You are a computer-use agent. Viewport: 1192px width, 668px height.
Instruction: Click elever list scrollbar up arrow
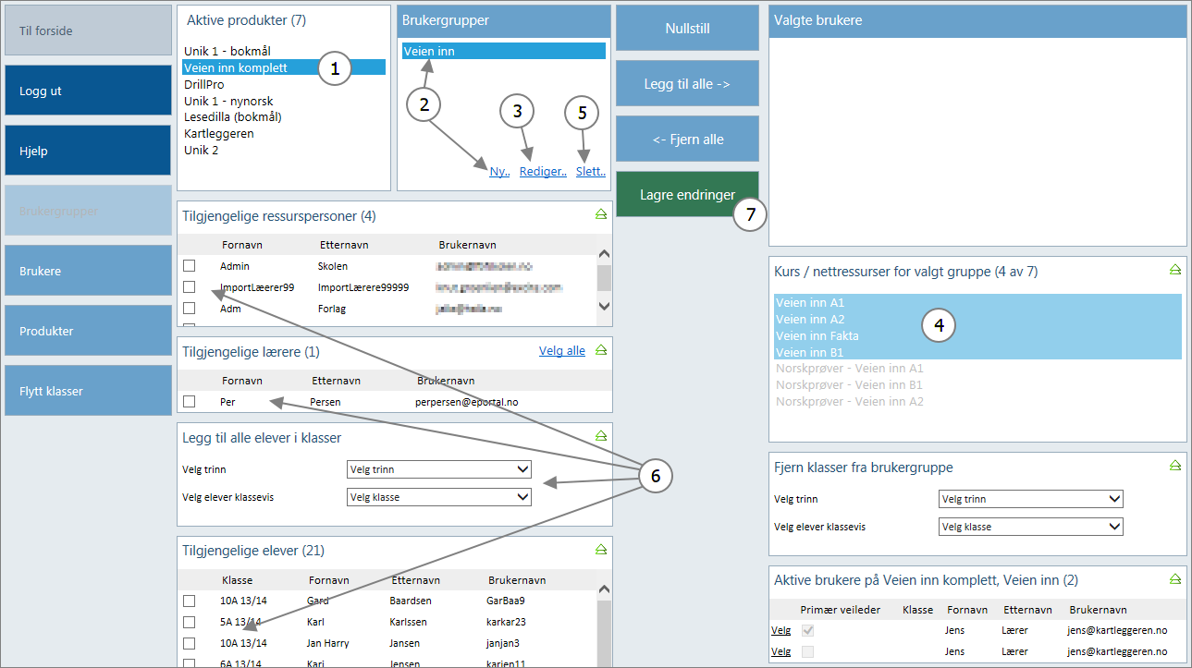click(x=605, y=589)
